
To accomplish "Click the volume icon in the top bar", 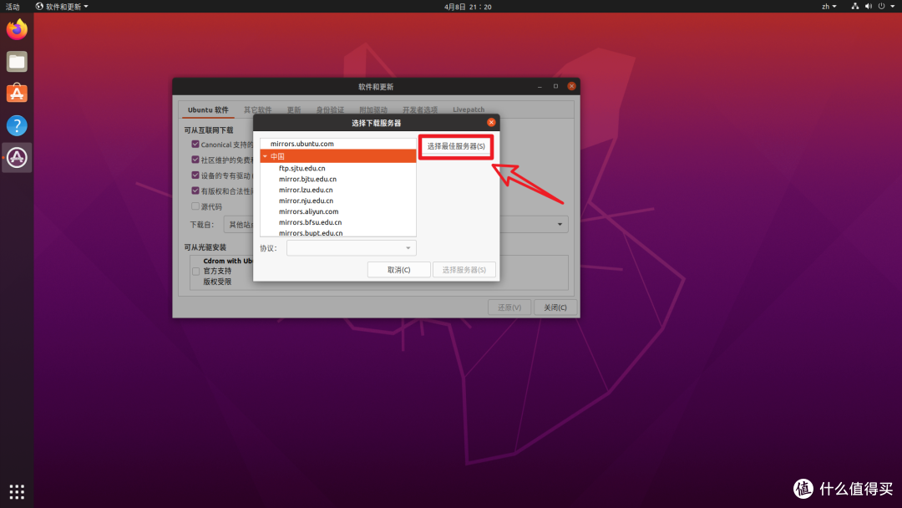I will (x=867, y=6).
